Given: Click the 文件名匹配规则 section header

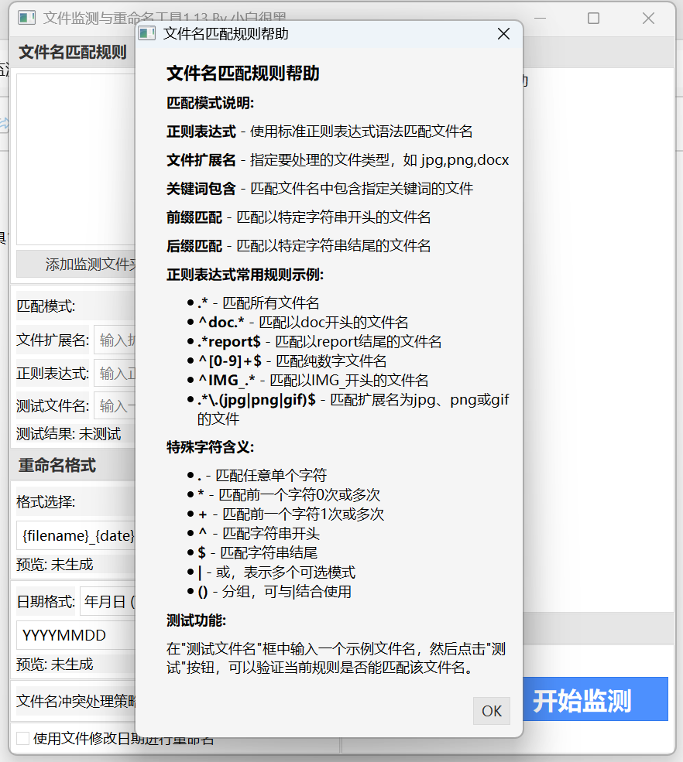Looking at the screenshot, I should click(x=73, y=52).
